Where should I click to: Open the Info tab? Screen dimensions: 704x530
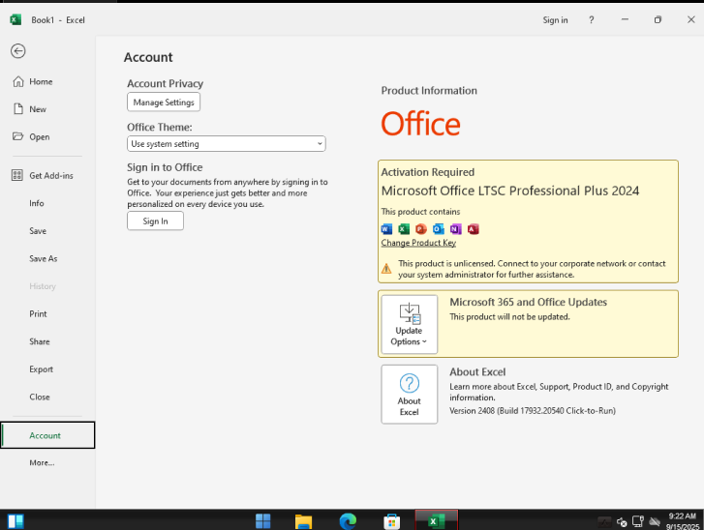37,203
